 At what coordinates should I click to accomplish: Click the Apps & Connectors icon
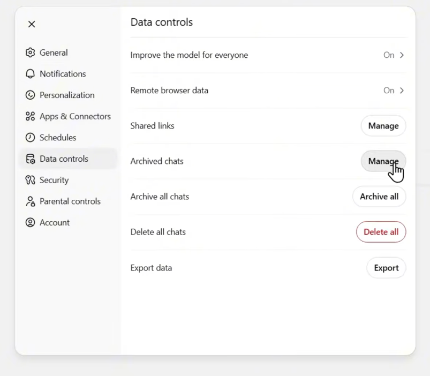click(31, 116)
